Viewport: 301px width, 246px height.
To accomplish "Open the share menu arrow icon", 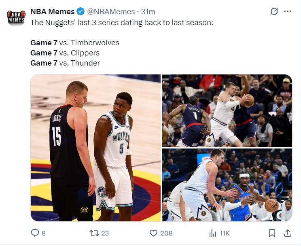I will click(288, 233).
